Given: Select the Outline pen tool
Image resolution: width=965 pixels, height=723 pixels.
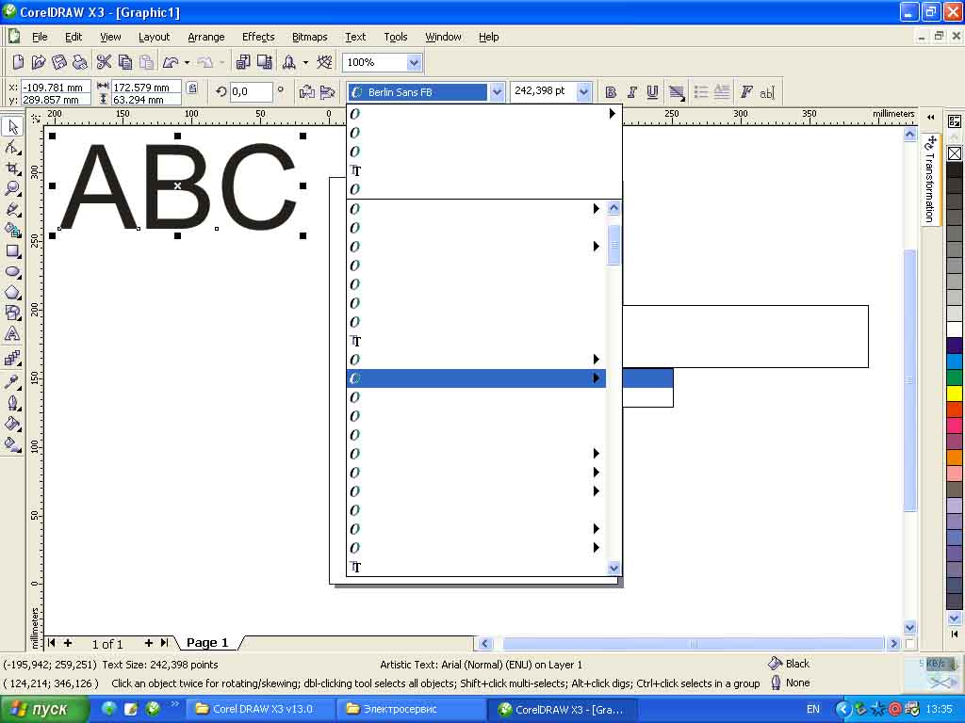Looking at the screenshot, I should 12,403.
